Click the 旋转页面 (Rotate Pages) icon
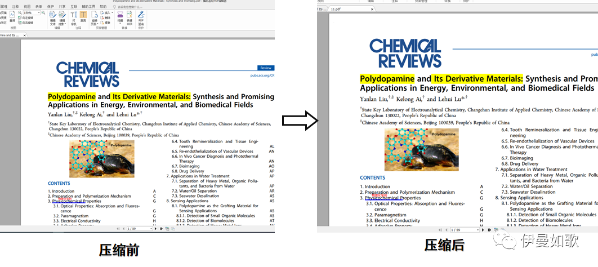Viewport: 598px width, 267px height. 95,15
